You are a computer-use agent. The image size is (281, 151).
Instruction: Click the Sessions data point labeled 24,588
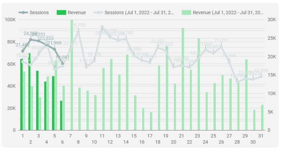point(31,40)
